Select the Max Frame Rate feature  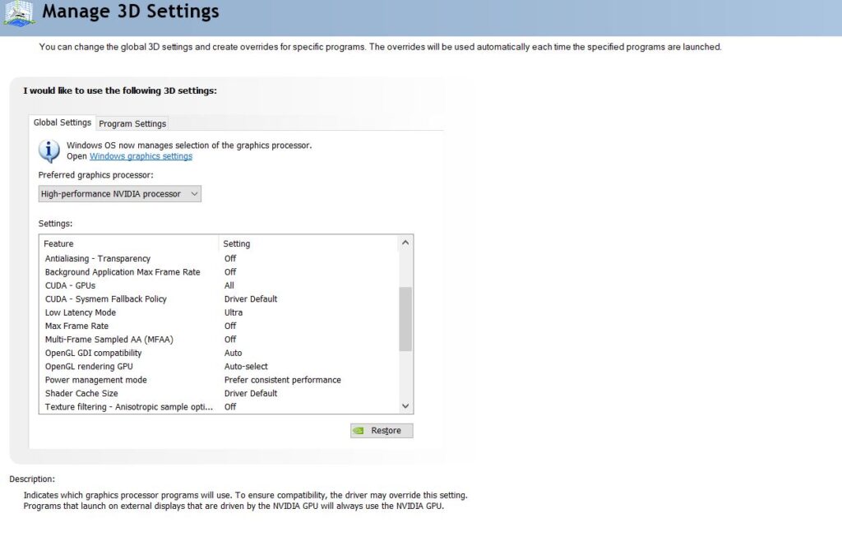click(76, 326)
